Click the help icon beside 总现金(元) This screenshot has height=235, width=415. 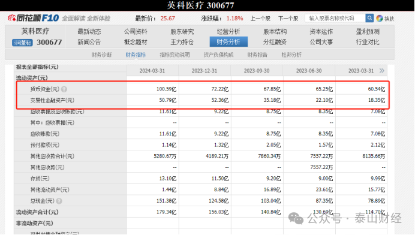pyautogui.click(x=59, y=201)
